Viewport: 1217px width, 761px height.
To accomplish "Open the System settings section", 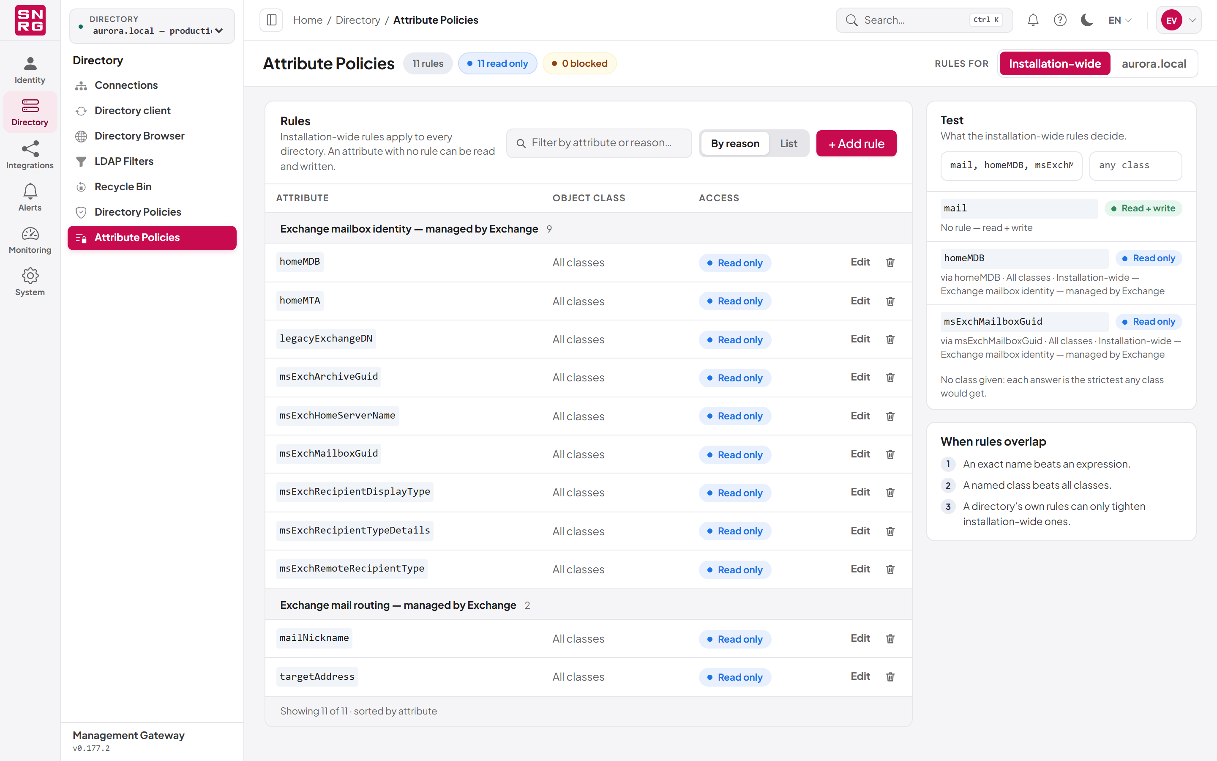I will pyautogui.click(x=30, y=282).
